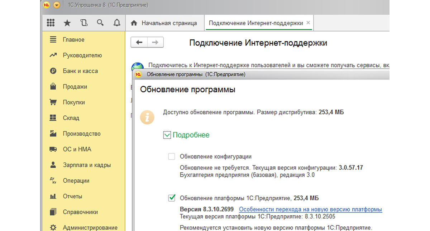Open the Отчеты section

tap(83, 196)
